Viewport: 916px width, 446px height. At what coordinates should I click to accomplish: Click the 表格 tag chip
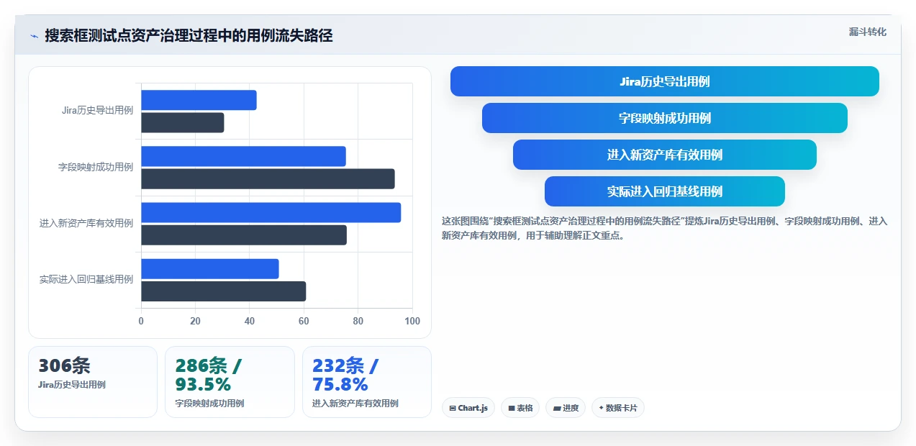pos(520,408)
